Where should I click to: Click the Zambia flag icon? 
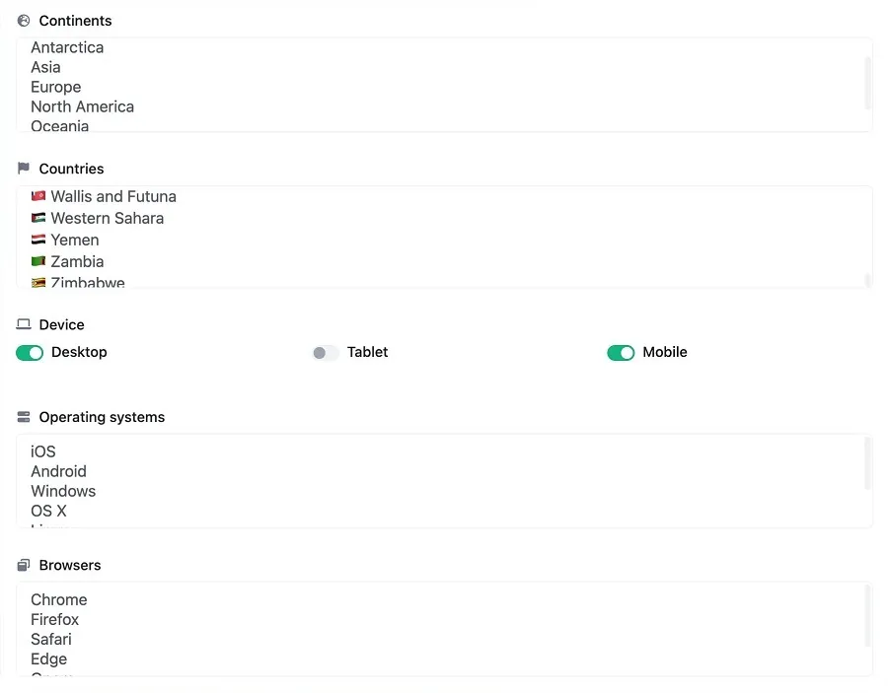tap(38, 261)
